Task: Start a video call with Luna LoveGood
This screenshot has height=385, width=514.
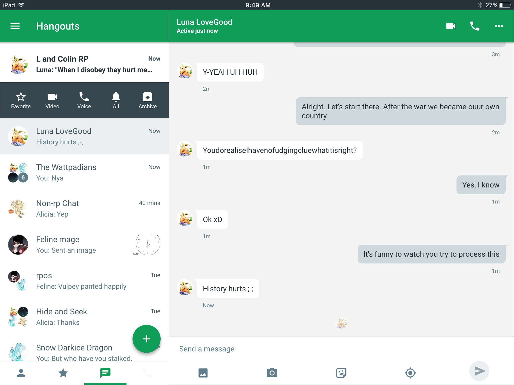Action: tap(451, 26)
